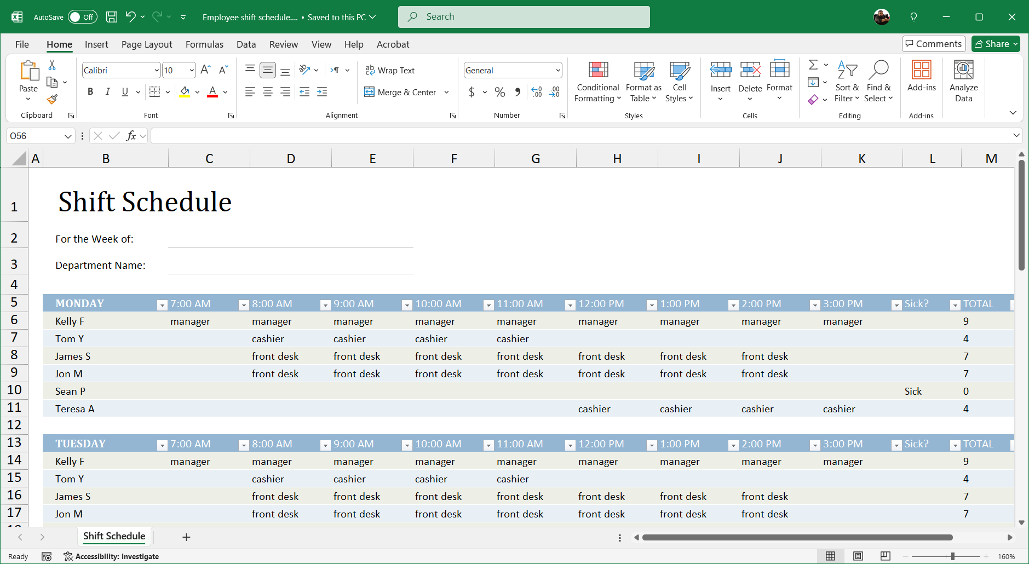Click the Format as Table icon

[643, 73]
